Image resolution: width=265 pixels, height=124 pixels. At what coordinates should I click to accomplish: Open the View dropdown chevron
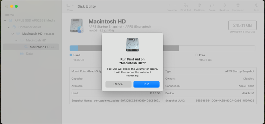click(73, 5)
